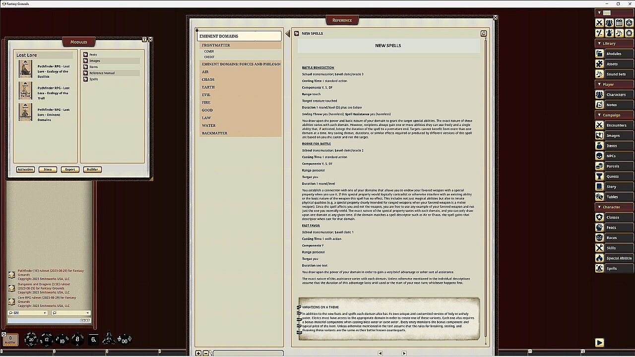Click the Encounters crossed-swords icon

[x=599, y=125]
